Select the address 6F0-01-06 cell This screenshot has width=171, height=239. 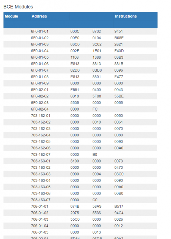tap(40, 64)
